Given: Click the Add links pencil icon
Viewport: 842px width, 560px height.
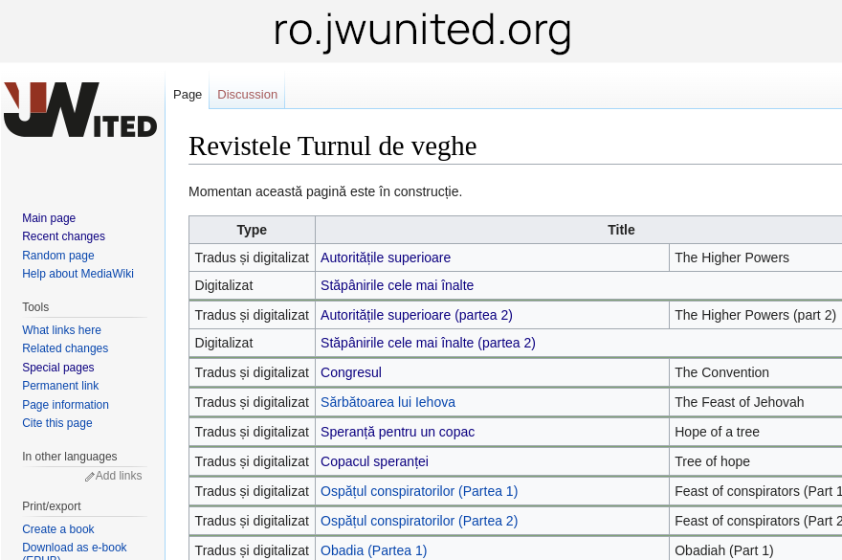Looking at the screenshot, I should [90, 477].
